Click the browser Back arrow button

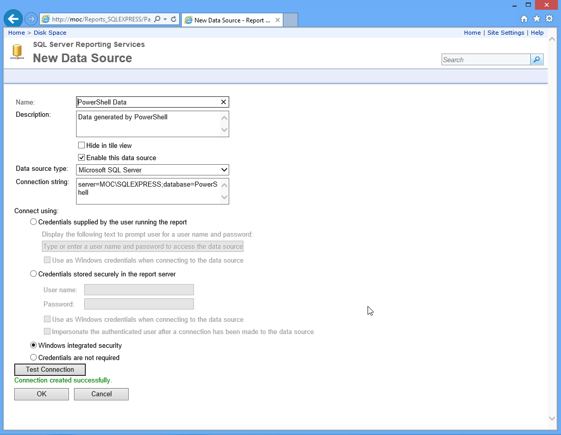[x=13, y=19]
